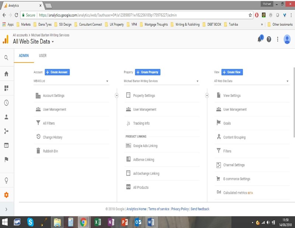Click Create Account button

click(57, 72)
